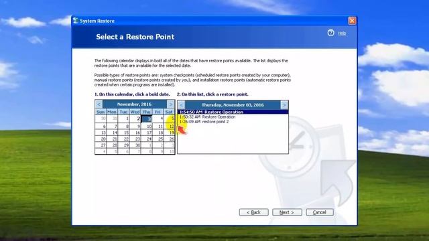Click greyed October 31 on the calendar
This screenshot has height=241, width=429.
pos(112,119)
